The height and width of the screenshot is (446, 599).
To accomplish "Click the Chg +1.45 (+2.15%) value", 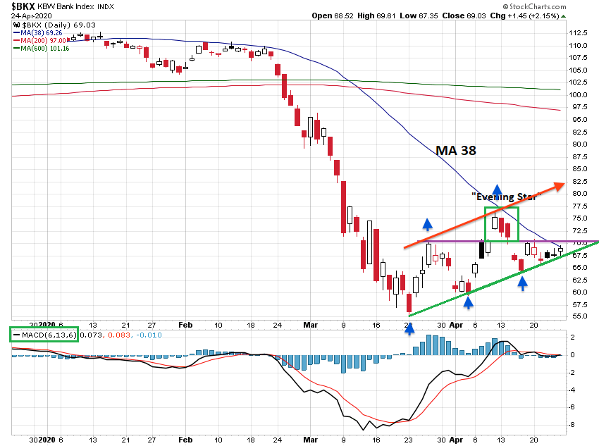I will pyautogui.click(x=524, y=16).
